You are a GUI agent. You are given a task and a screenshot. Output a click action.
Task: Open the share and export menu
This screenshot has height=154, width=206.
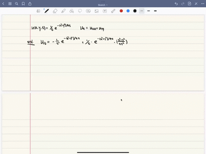pos(30,4)
